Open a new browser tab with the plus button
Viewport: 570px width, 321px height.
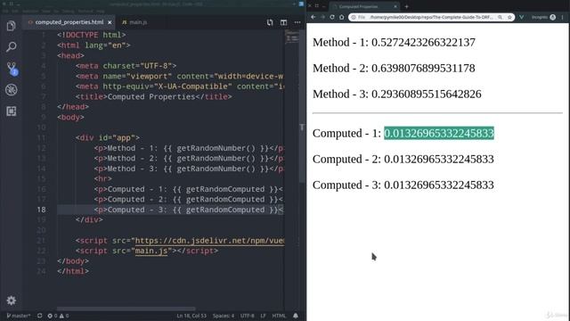tap(406, 6)
